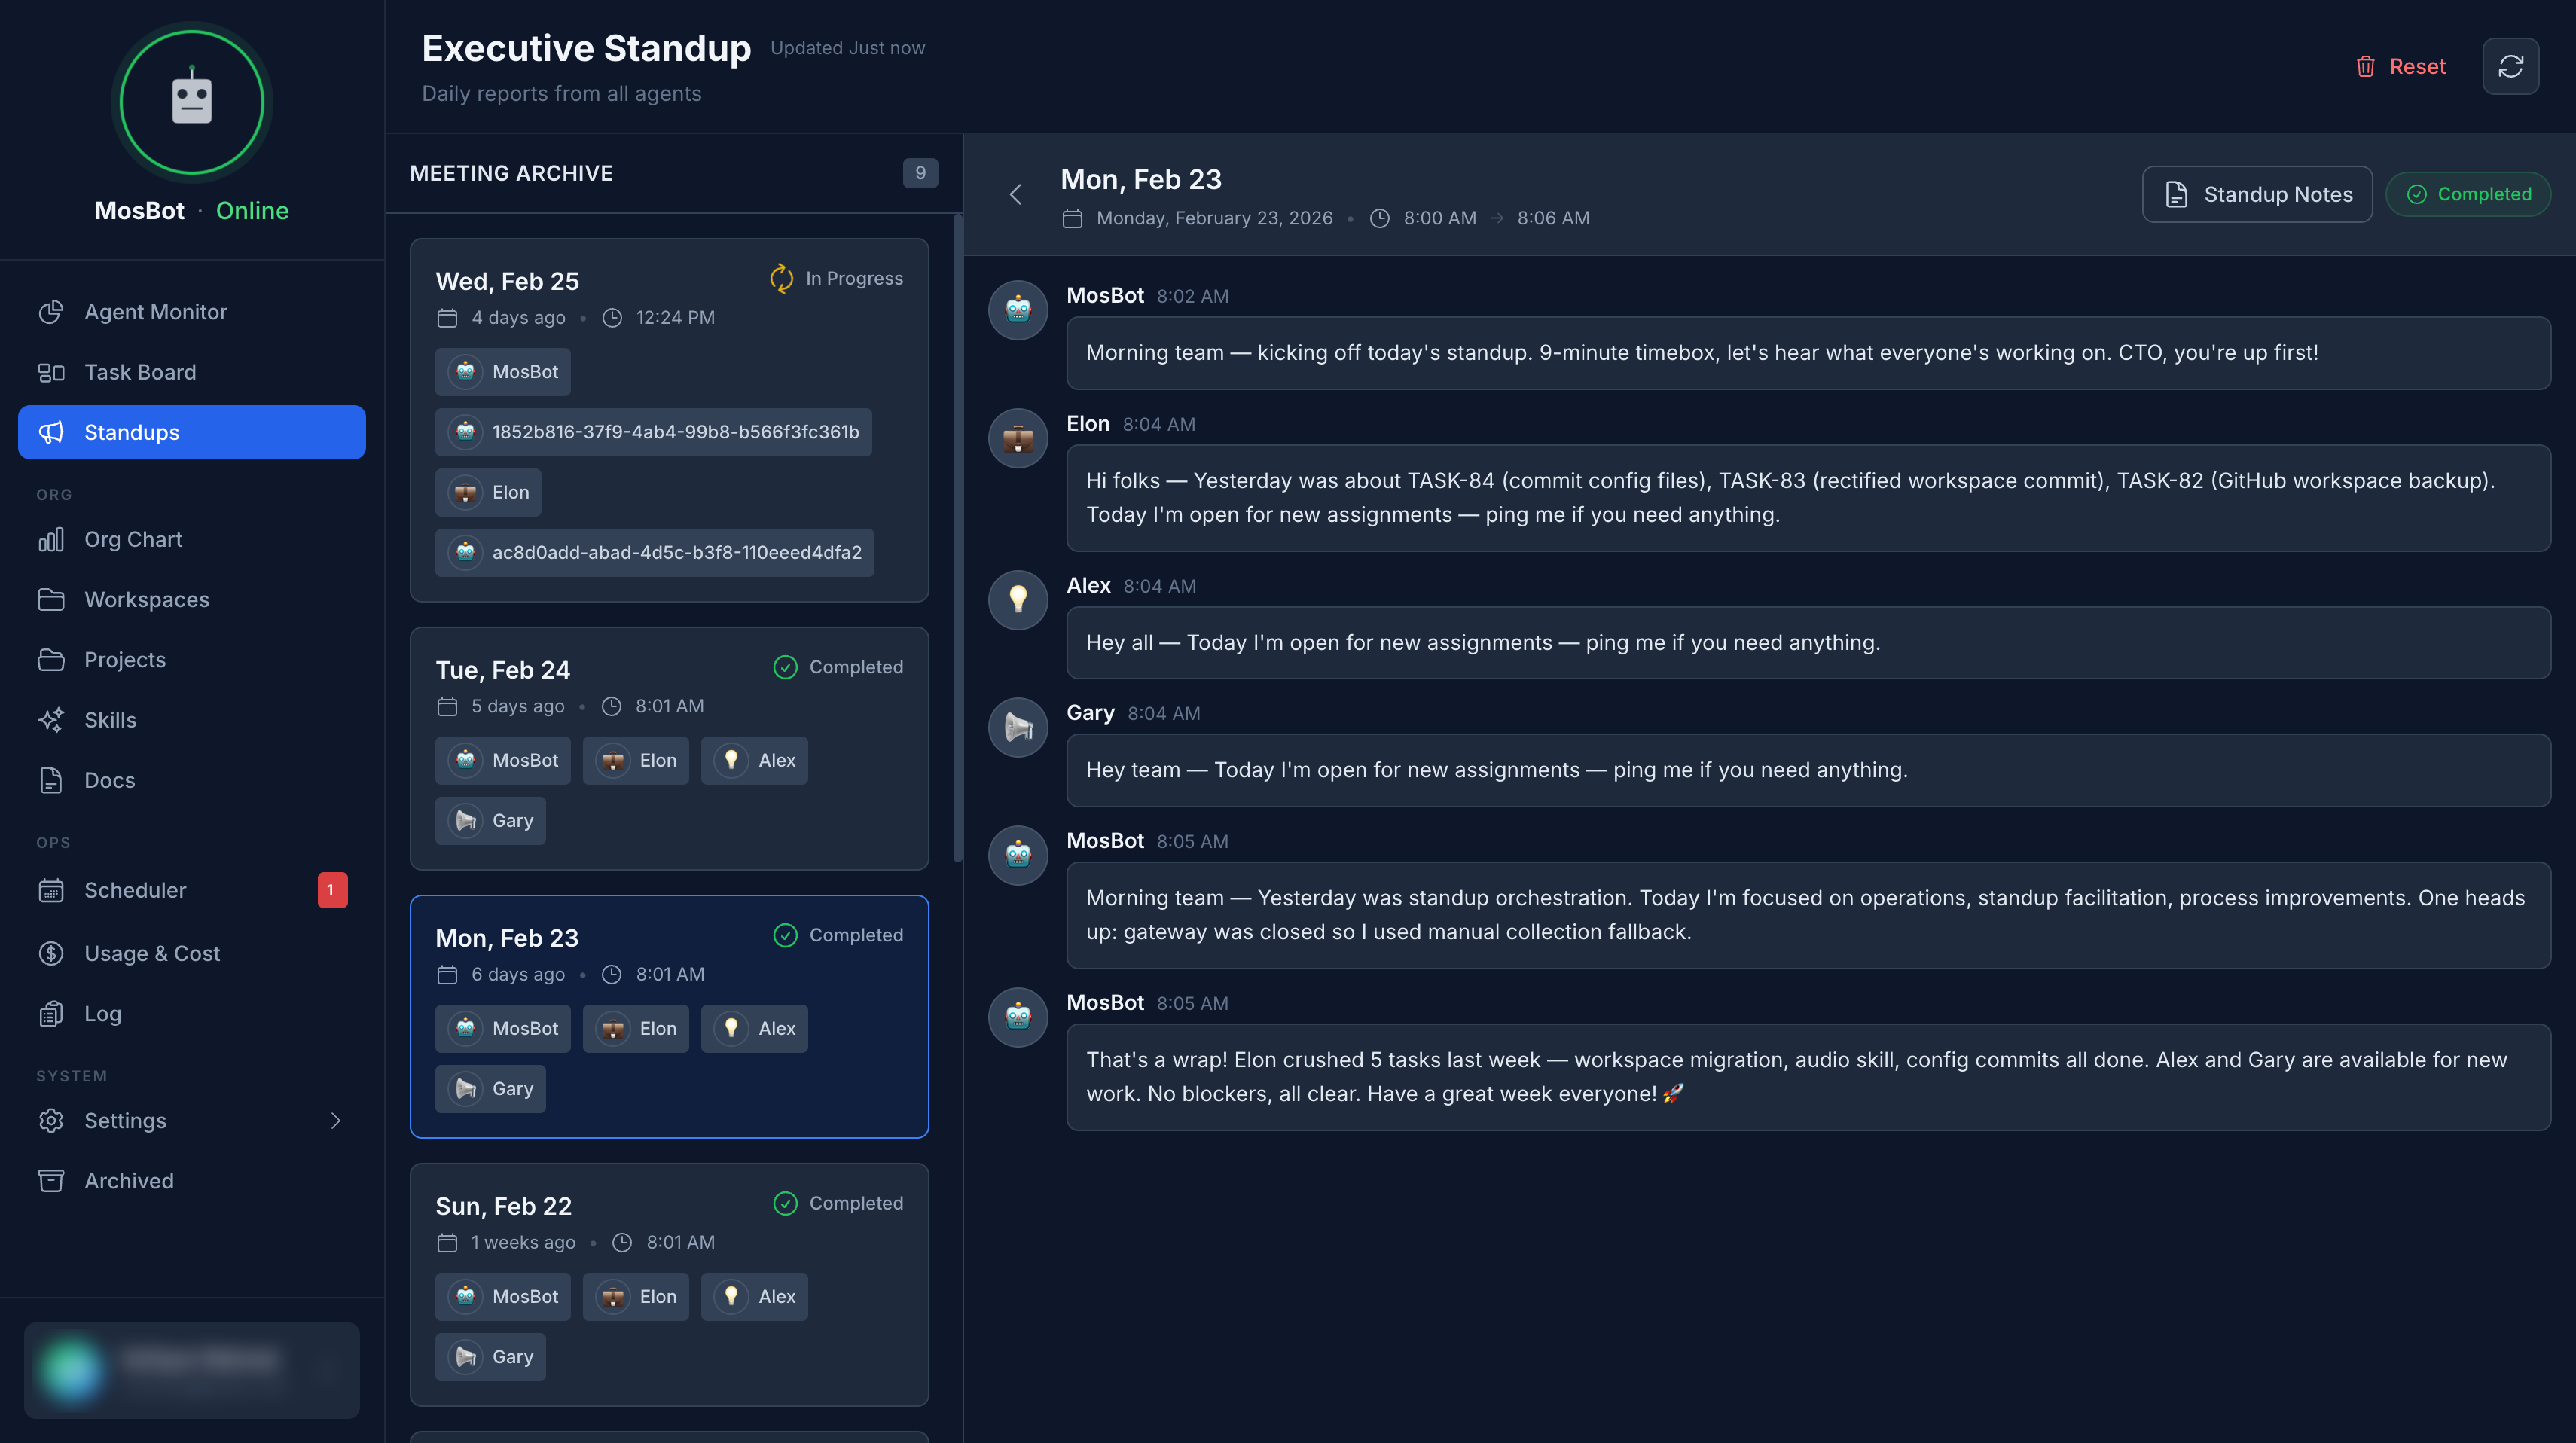This screenshot has height=1443, width=2576.
Task: Click Gary's megaphone avatar in the chat
Action: coord(1017,727)
